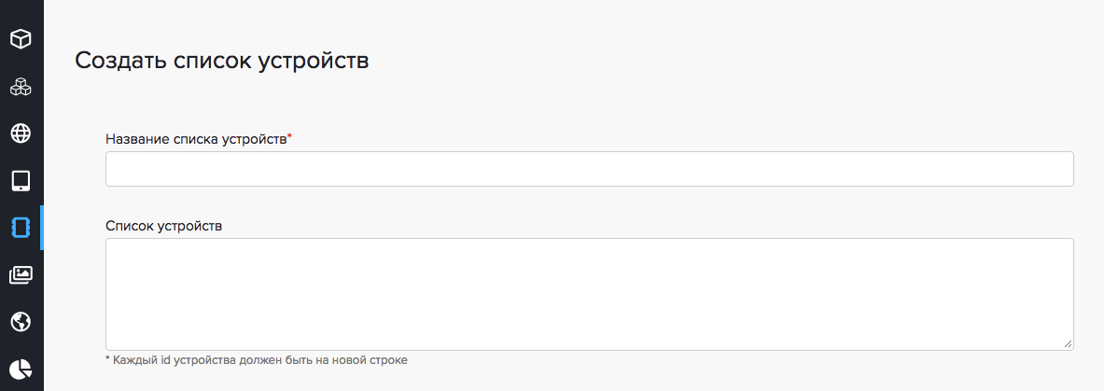The width and height of the screenshot is (1104, 391).
Task: Click the red required asterisk marker
Action: pos(289,137)
